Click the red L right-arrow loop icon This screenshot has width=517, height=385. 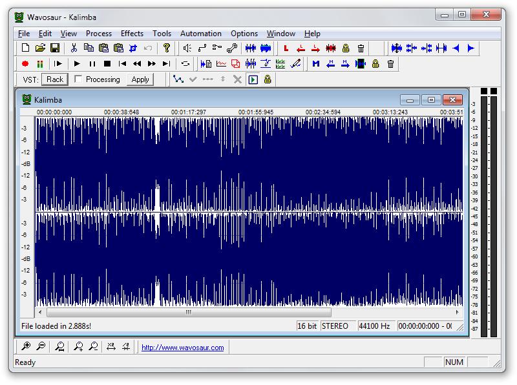tap(315, 48)
